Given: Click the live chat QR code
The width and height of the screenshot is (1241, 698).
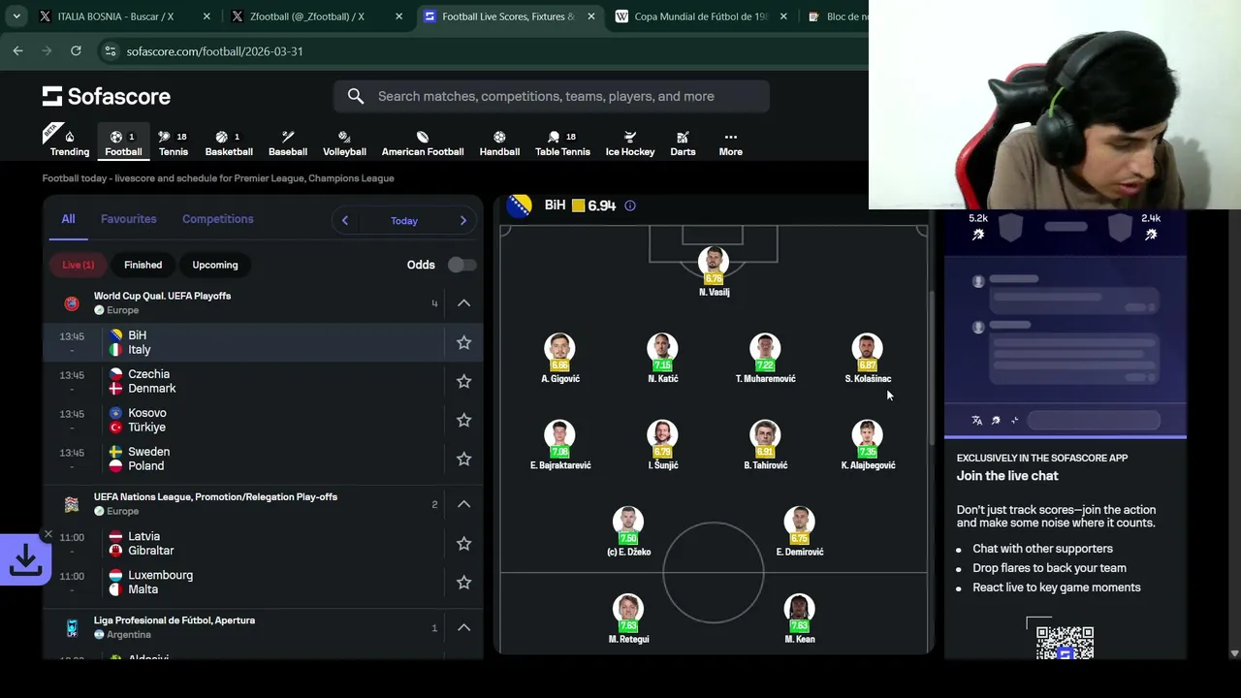Looking at the screenshot, I should [x=1065, y=643].
